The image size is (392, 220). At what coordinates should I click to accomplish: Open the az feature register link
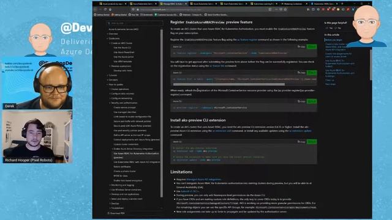point(247,40)
